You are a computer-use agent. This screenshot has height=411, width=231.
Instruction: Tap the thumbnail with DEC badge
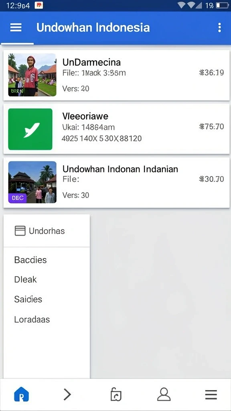pos(32,182)
